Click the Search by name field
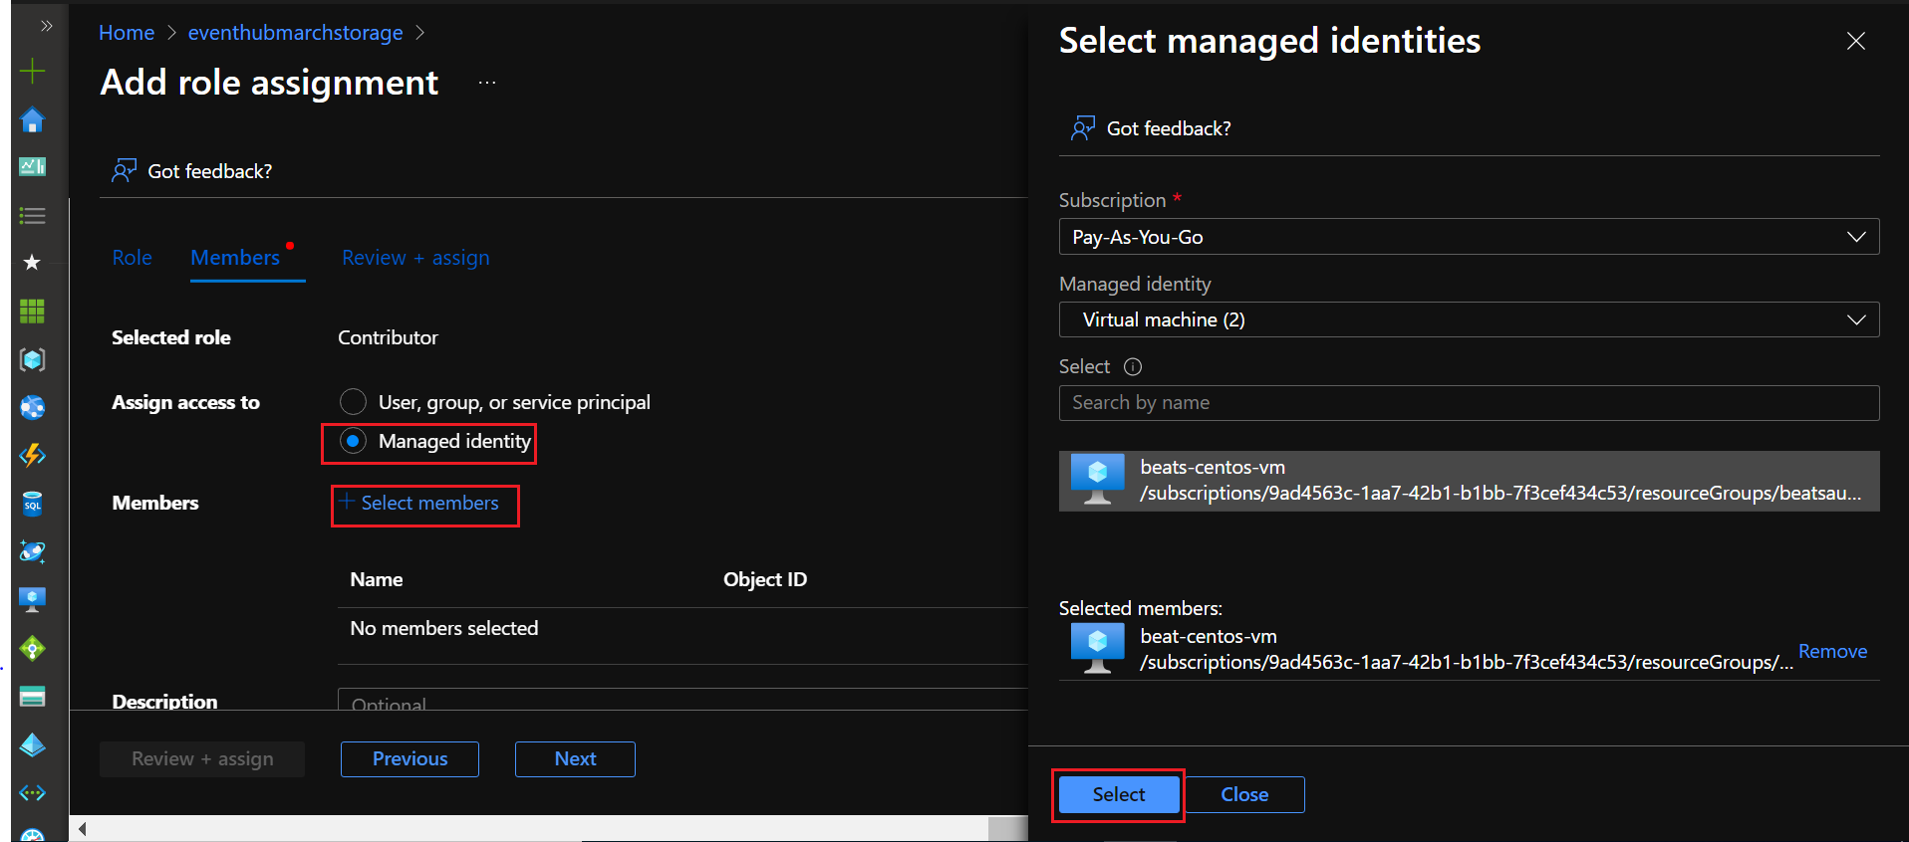The width and height of the screenshot is (1909, 842). [x=1468, y=403]
